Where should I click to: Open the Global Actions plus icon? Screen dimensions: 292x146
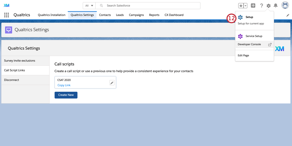tap(253, 5)
